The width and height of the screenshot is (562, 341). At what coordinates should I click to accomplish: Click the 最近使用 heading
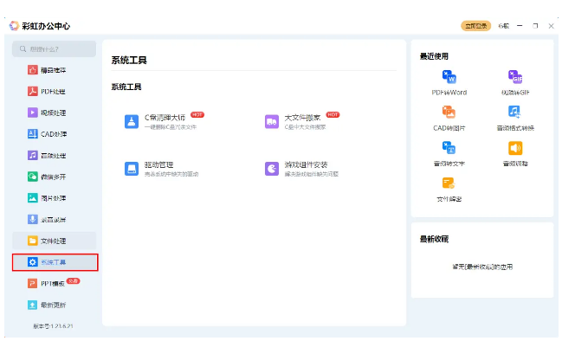[x=434, y=56]
